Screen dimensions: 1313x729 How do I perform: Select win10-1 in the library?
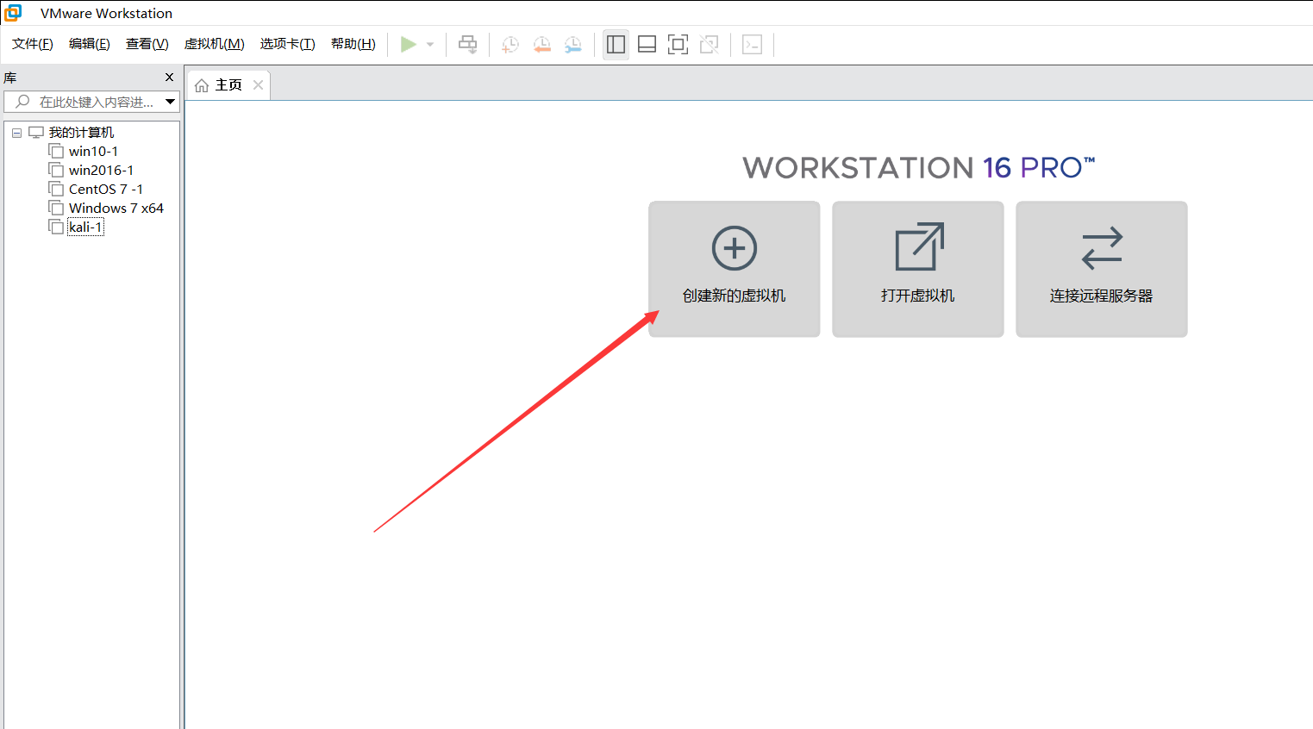[94, 151]
